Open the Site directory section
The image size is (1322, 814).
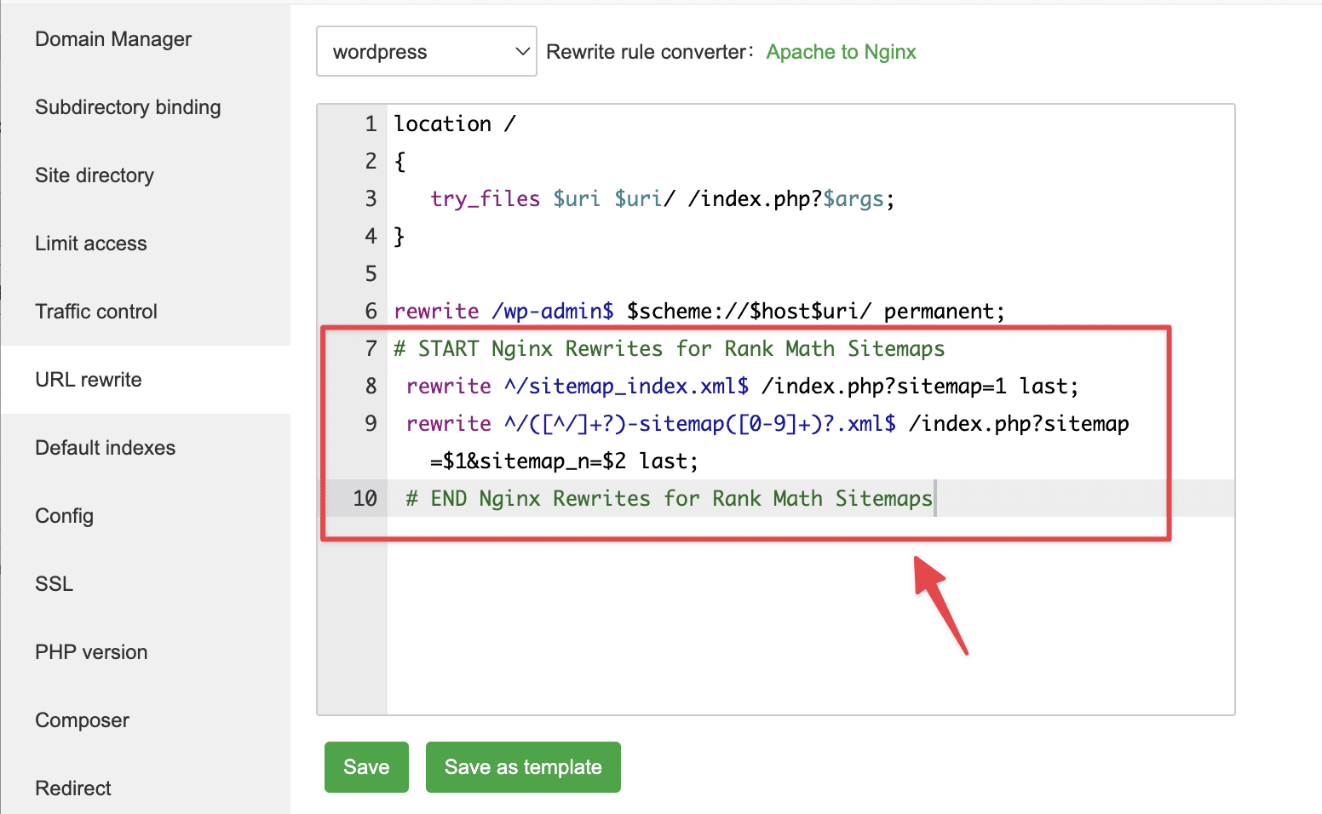(x=94, y=175)
